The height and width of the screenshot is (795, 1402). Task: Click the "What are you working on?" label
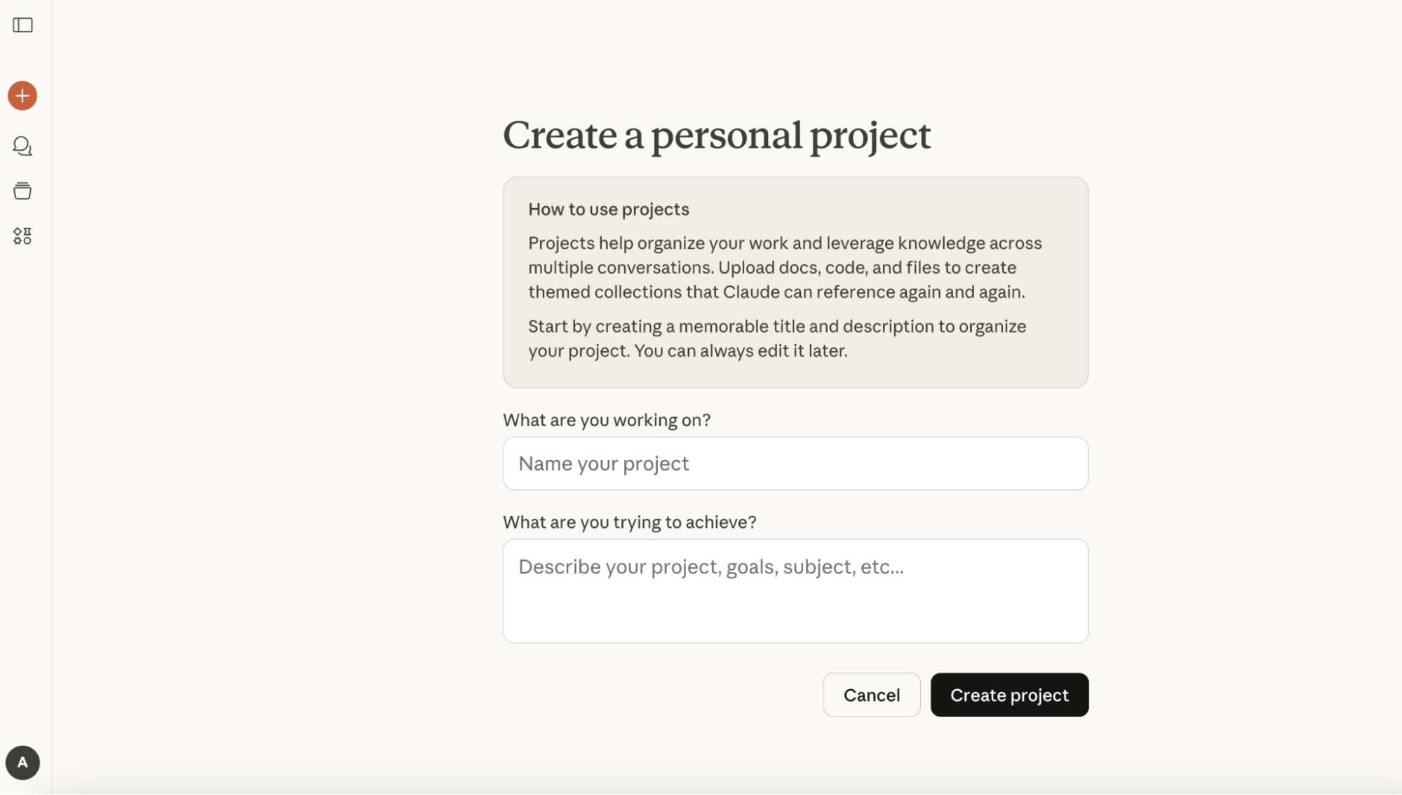(x=606, y=420)
